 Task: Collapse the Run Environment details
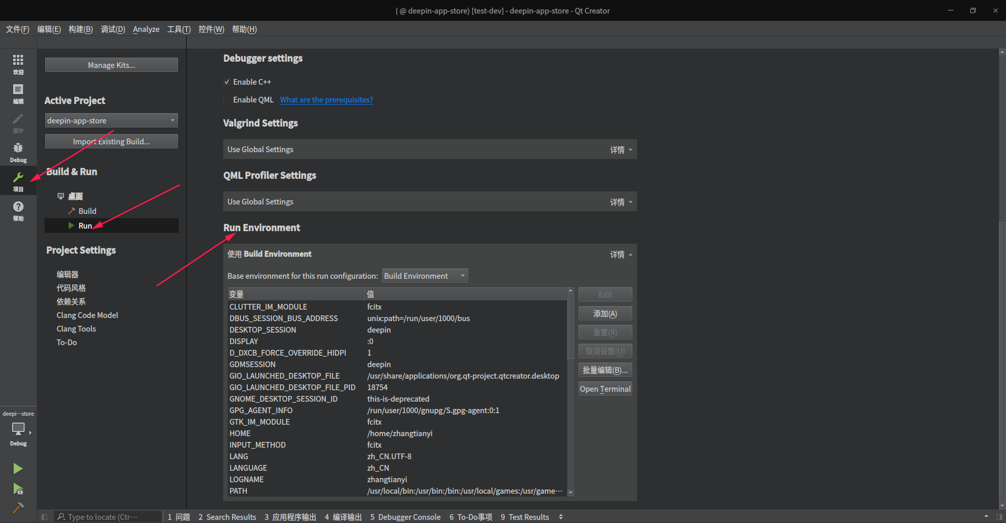(621, 255)
